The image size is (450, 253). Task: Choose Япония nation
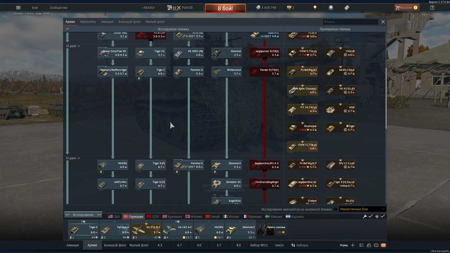(193, 217)
